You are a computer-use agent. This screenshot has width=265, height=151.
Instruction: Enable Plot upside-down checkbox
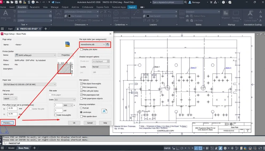click(81, 116)
